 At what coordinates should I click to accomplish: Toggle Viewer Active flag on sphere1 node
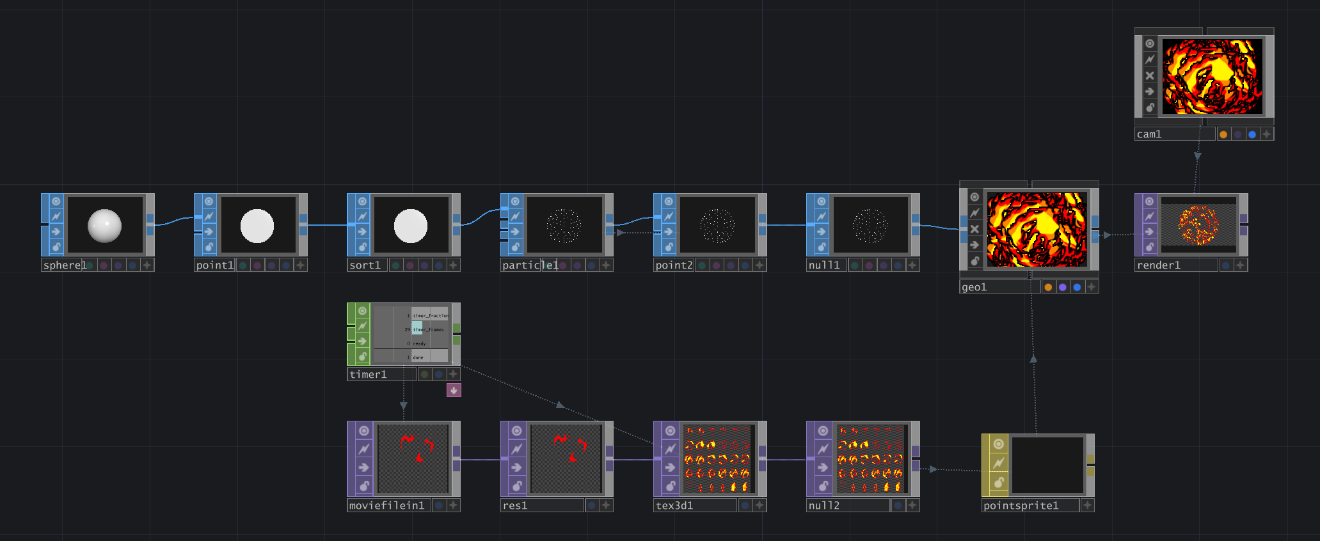(x=56, y=201)
